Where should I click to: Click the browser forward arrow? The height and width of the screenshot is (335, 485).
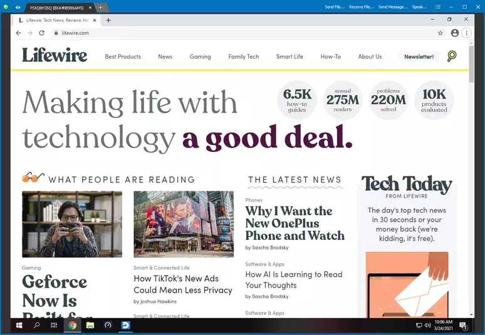pyautogui.click(x=30, y=33)
